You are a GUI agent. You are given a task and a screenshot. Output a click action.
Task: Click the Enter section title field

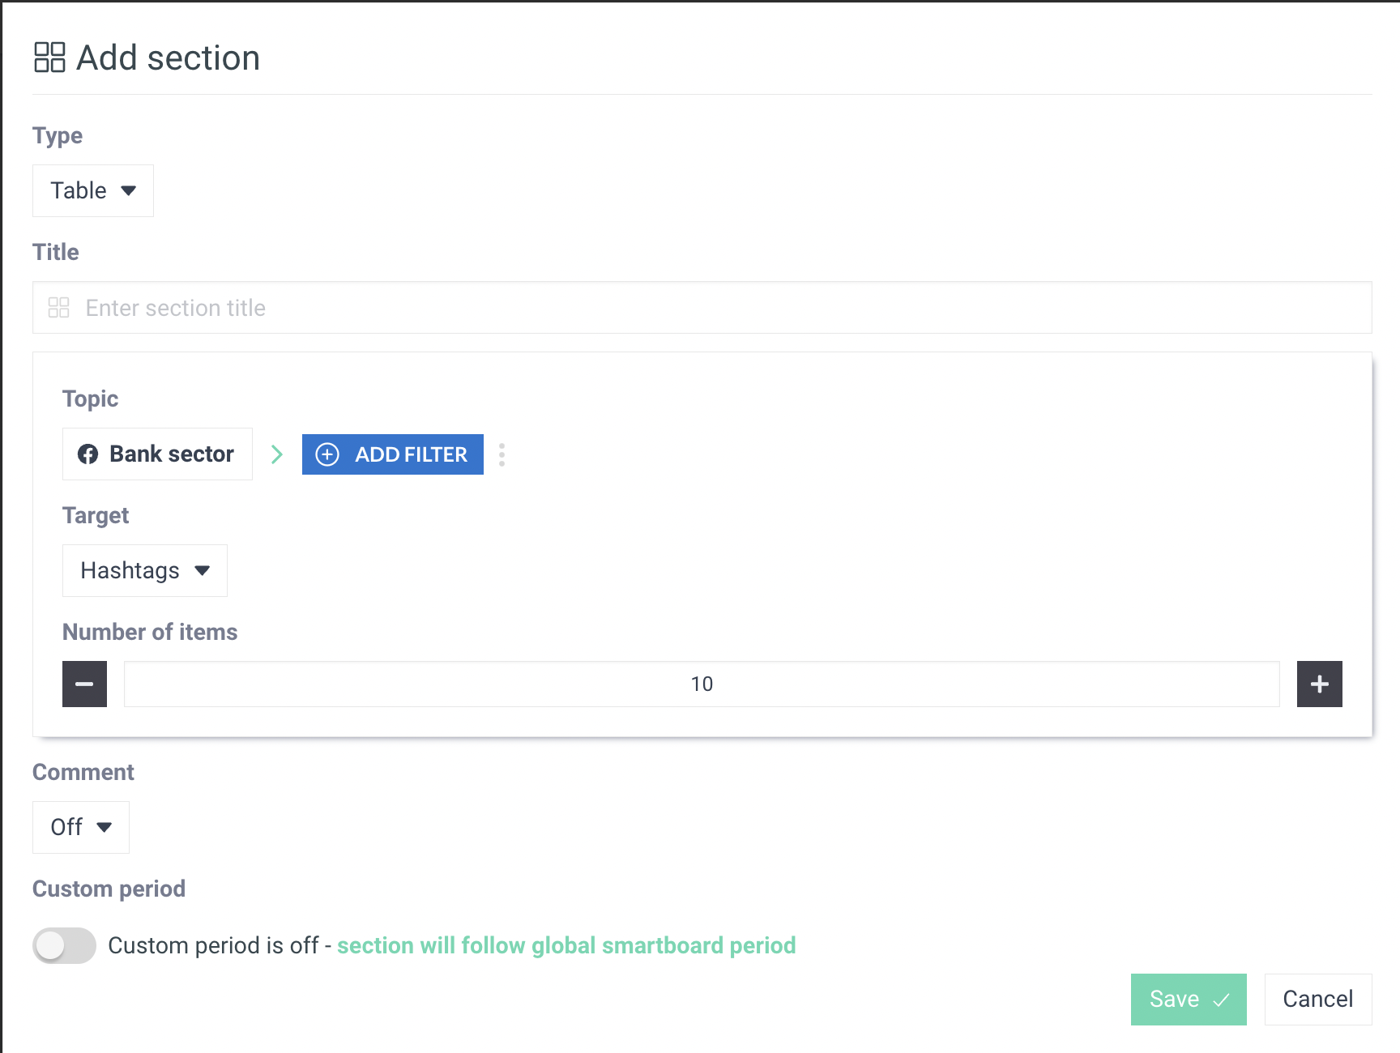(713, 308)
